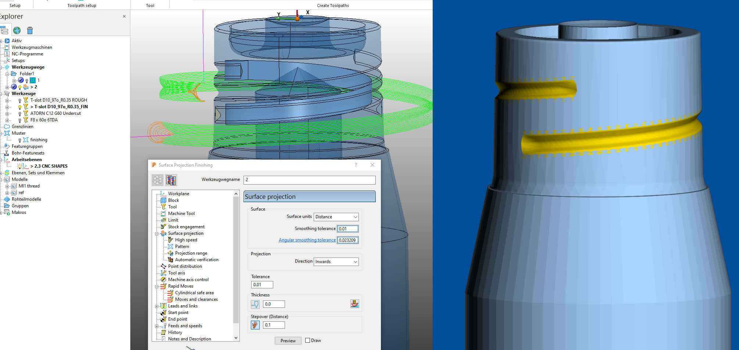Click the tool icon left of the Thickness field
The height and width of the screenshot is (350, 739).
(x=255, y=304)
